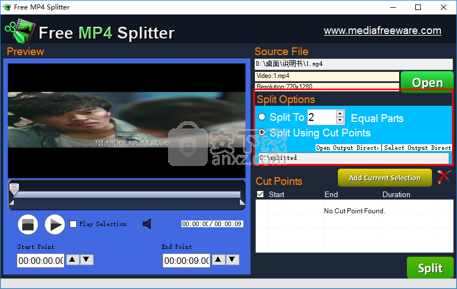This screenshot has width=457, height=289.
Task: Click the left selection marker on timeline
Action: click(x=12, y=202)
